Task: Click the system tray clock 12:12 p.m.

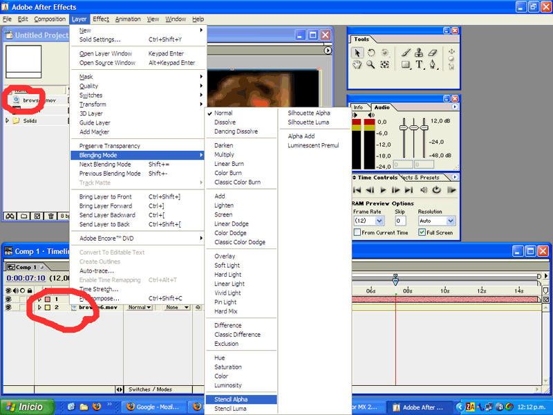Action: click(x=531, y=407)
